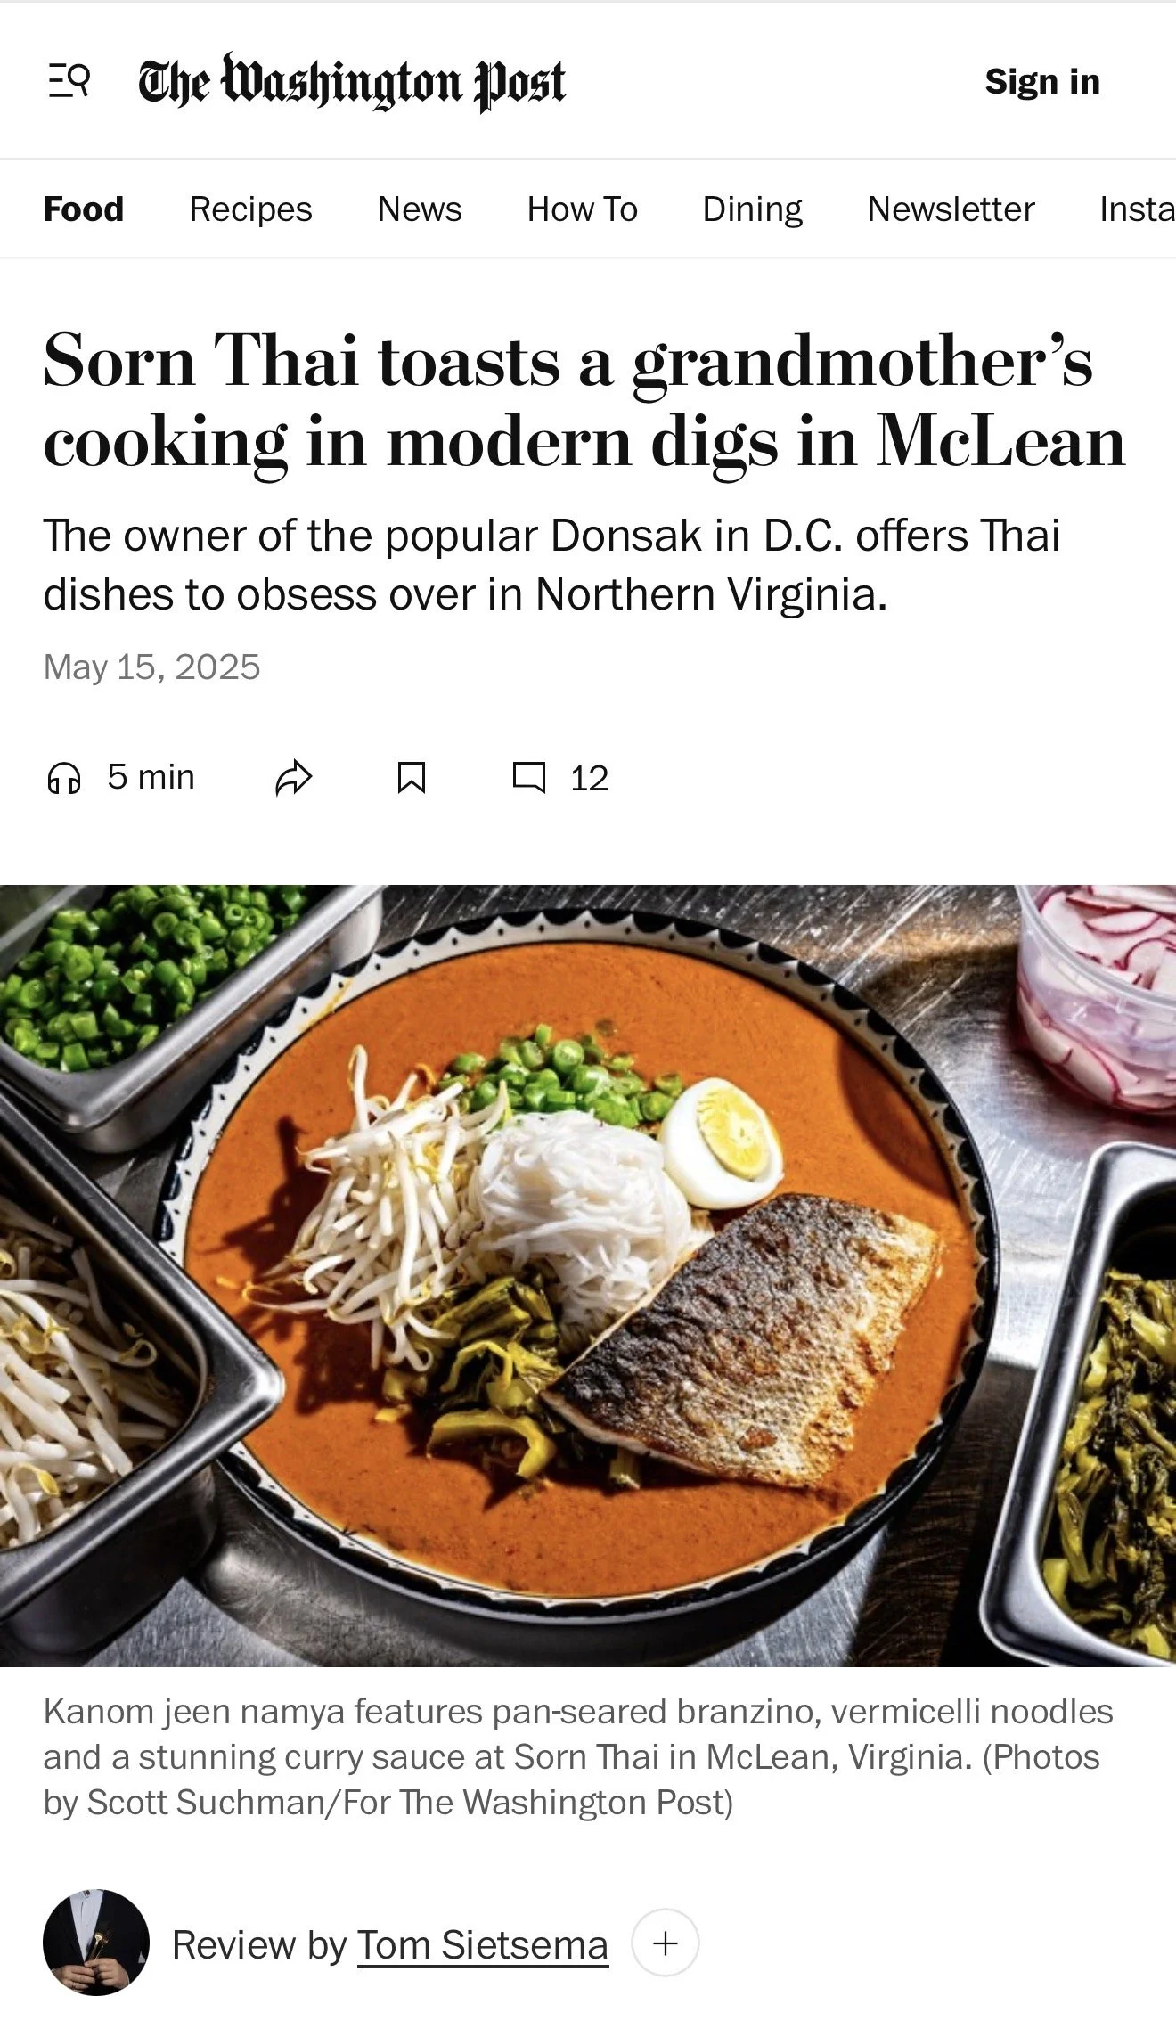The width and height of the screenshot is (1176, 2029).
Task: Select the Food section tab
Action: [x=84, y=209]
